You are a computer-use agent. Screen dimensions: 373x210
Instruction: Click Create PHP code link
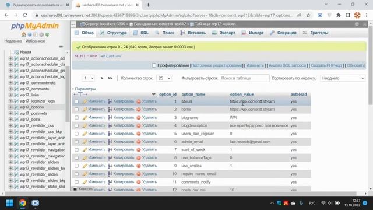(x=326, y=65)
